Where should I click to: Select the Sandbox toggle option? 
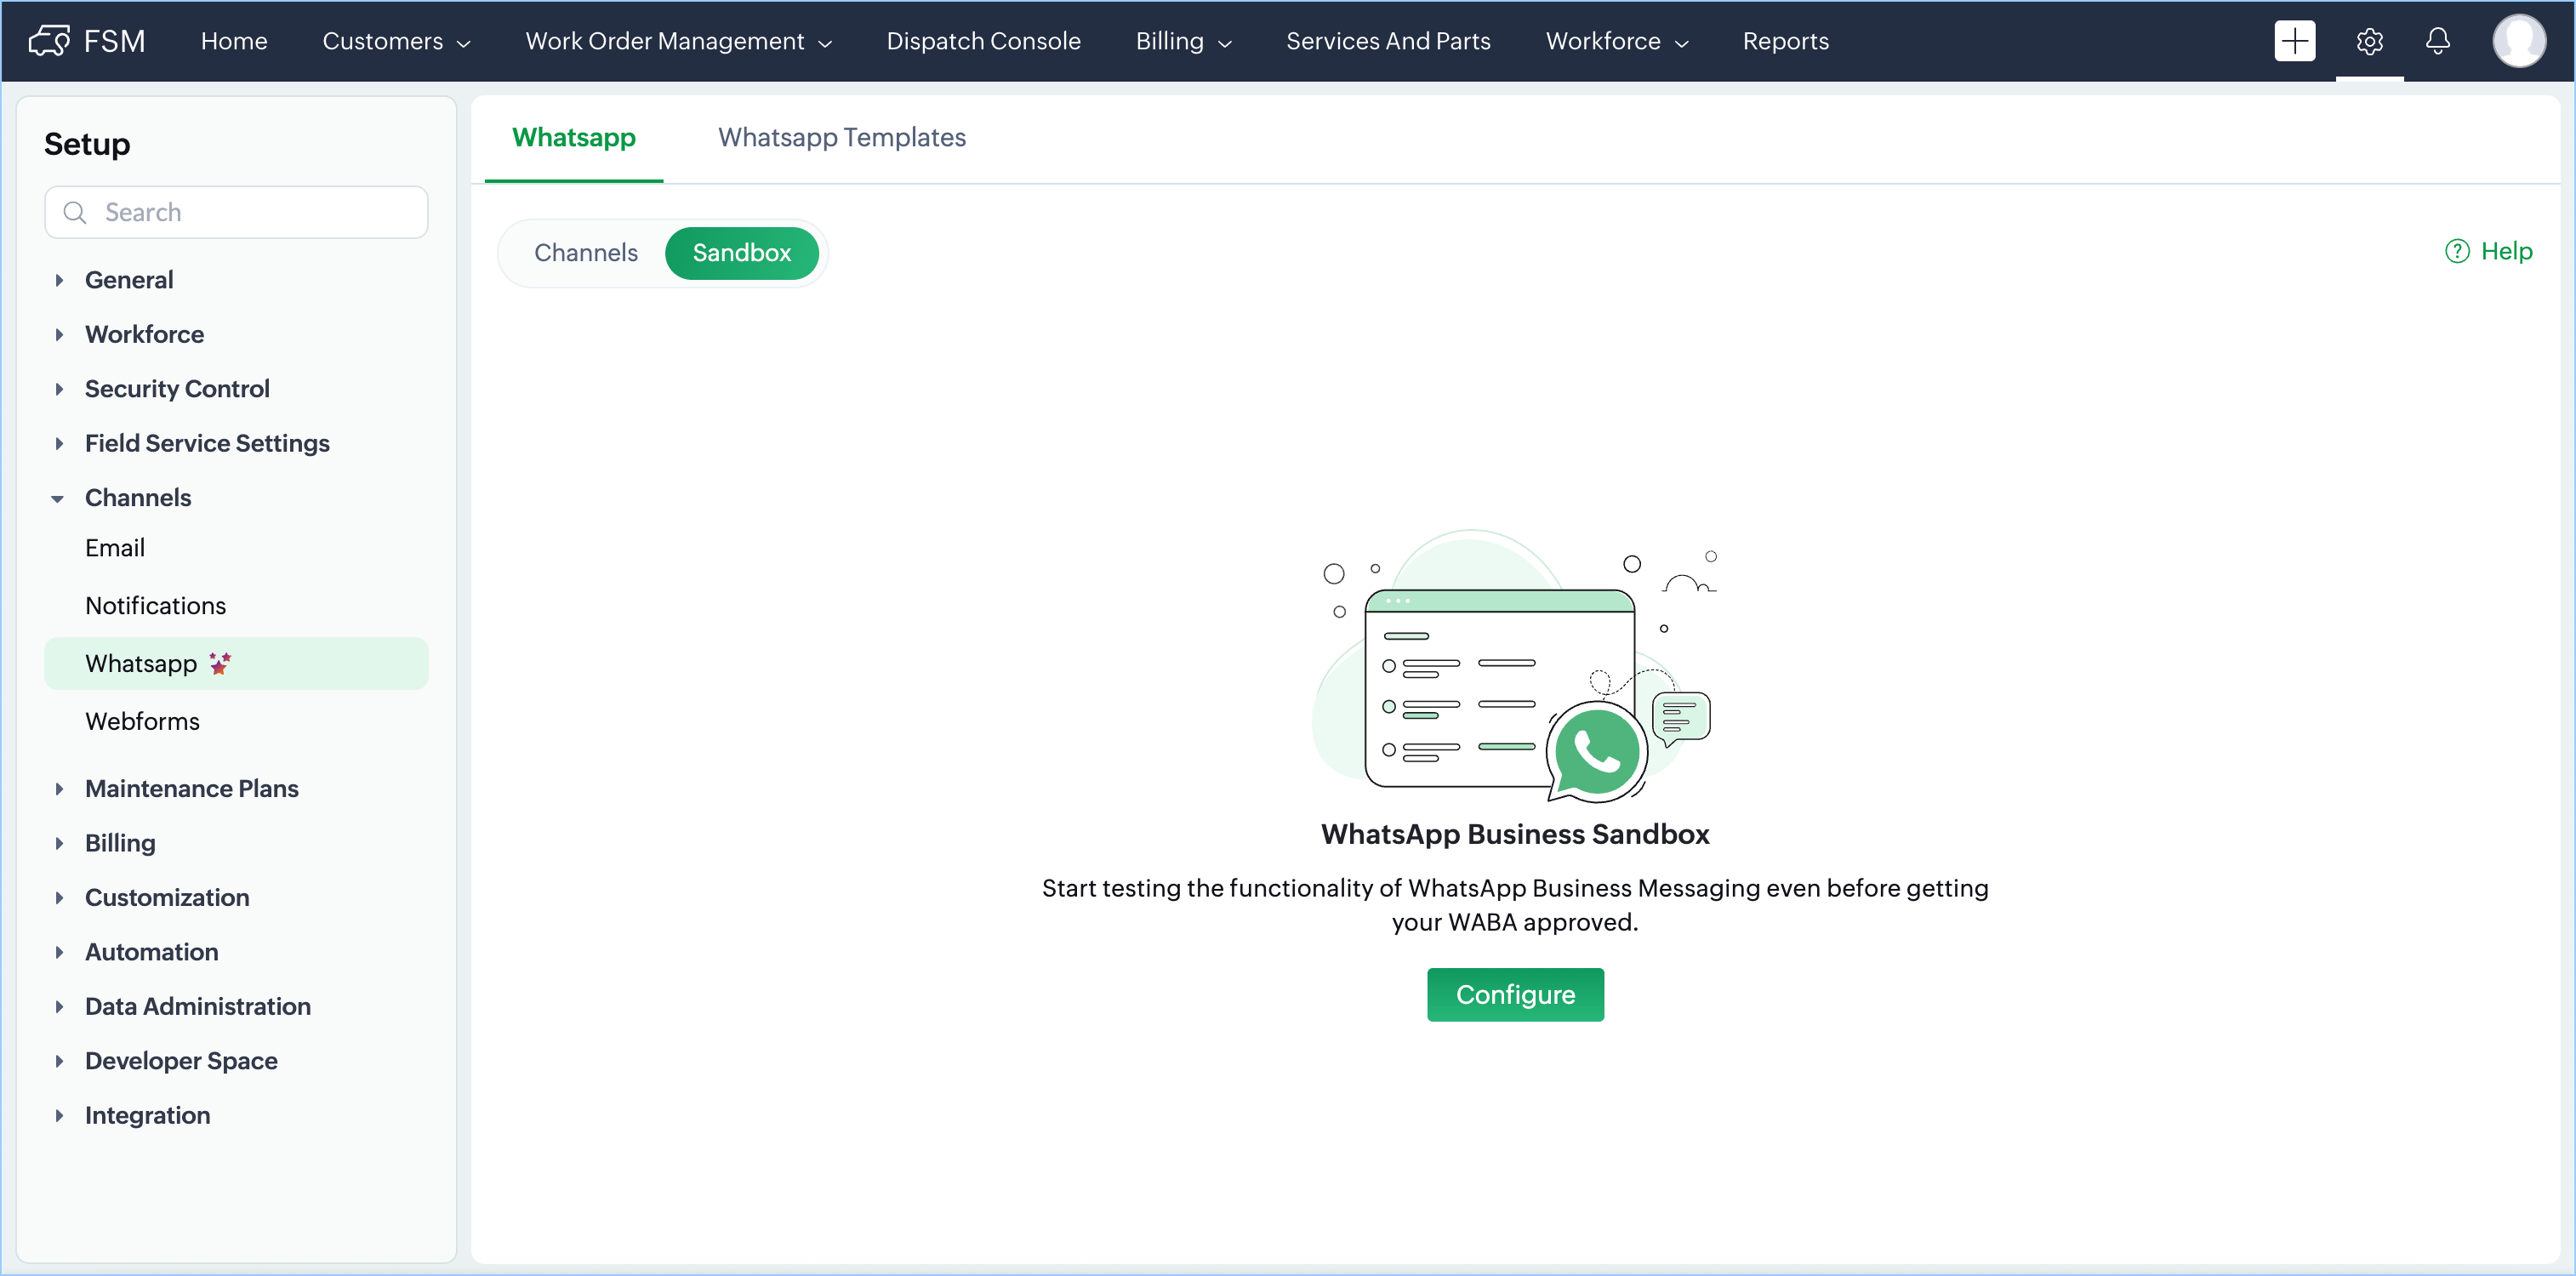[741, 253]
